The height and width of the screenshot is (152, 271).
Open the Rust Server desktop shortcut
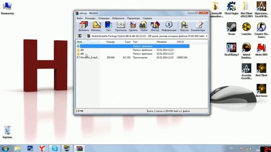click(x=261, y=90)
